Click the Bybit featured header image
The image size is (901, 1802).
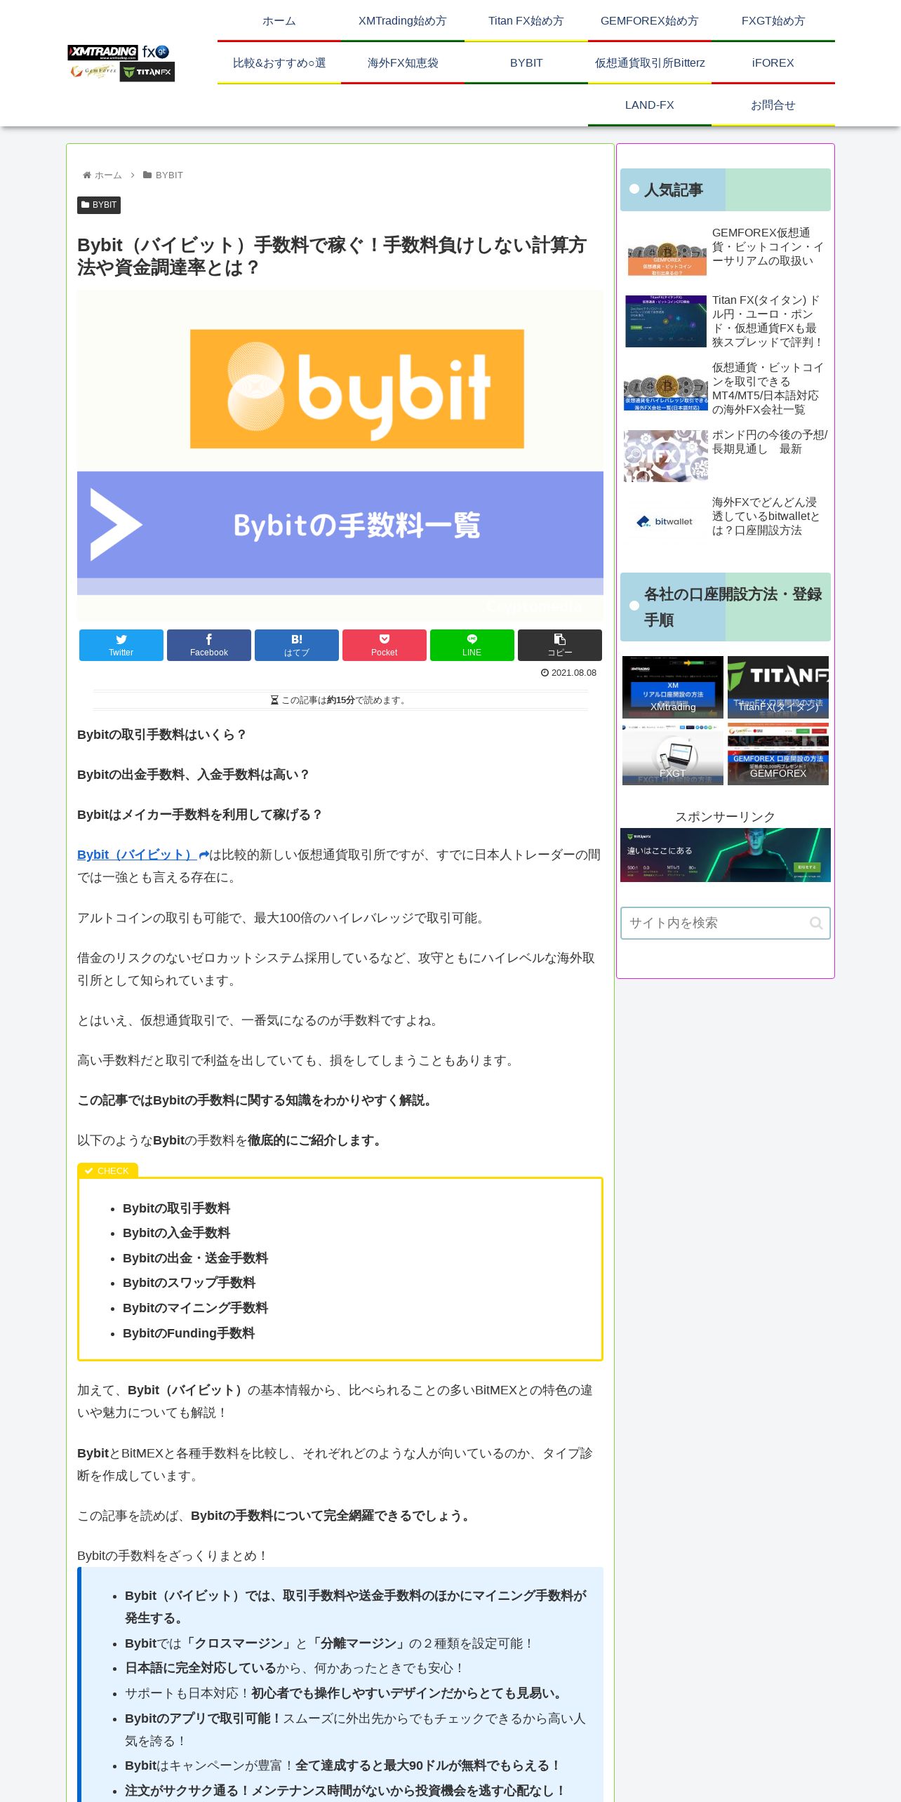pyautogui.click(x=340, y=455)
